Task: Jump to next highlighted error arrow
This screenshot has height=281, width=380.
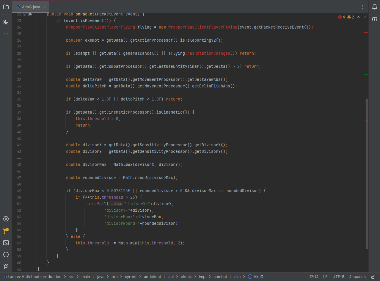Action: [365, 17]
